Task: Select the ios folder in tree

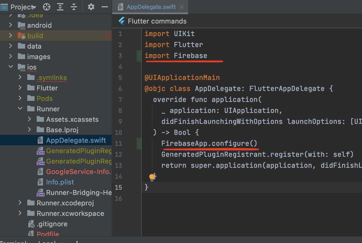Action: (32, 67)
